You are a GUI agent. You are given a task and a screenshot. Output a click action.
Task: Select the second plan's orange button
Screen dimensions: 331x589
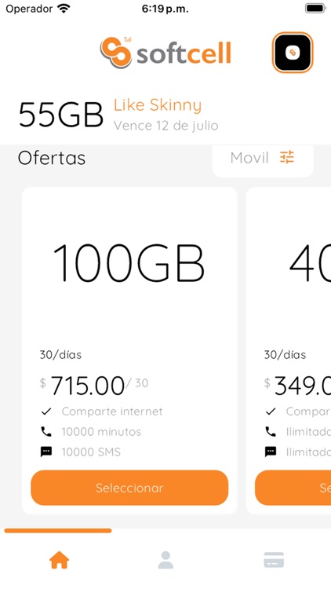[x=293, y=488]
